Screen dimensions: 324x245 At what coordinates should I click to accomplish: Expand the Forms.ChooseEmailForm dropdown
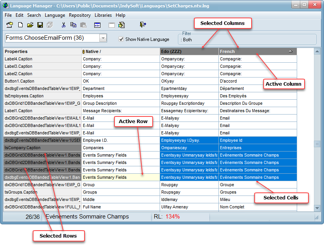tap(103, 38)
